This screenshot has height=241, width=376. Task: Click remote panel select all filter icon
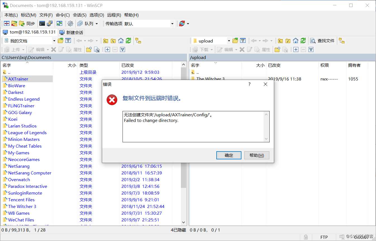point(311,49)
